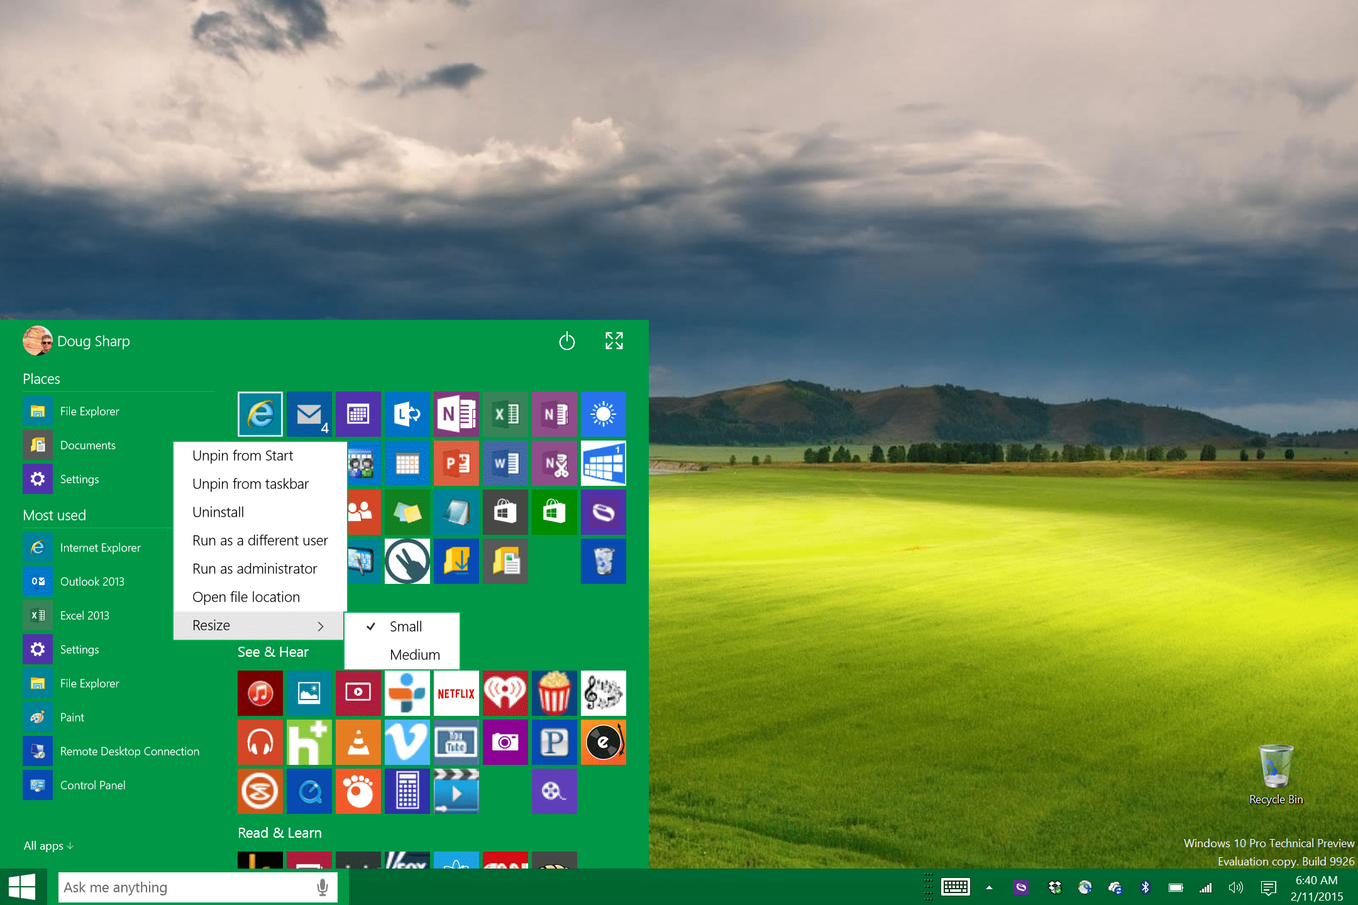Viewport: 1358px width, 905px height.
Task: Open the volume control in tray
Action: 1235,887
